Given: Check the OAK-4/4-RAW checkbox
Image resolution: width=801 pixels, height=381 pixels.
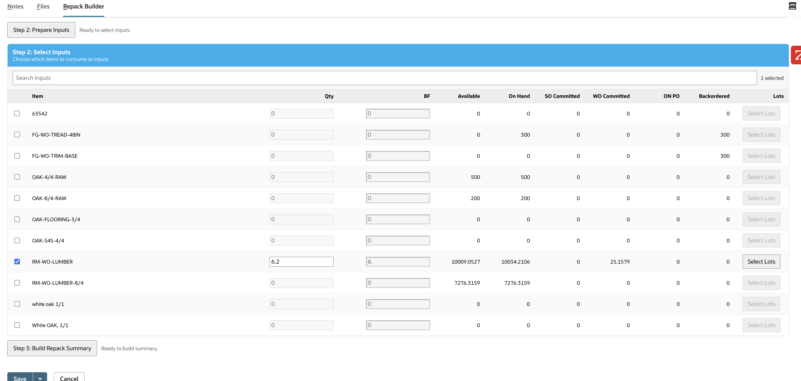Looking at the screenshot, I should click(x=17, y=177).
